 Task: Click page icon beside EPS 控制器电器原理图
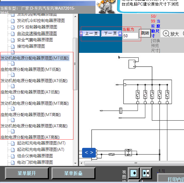(x=13, y=27)
